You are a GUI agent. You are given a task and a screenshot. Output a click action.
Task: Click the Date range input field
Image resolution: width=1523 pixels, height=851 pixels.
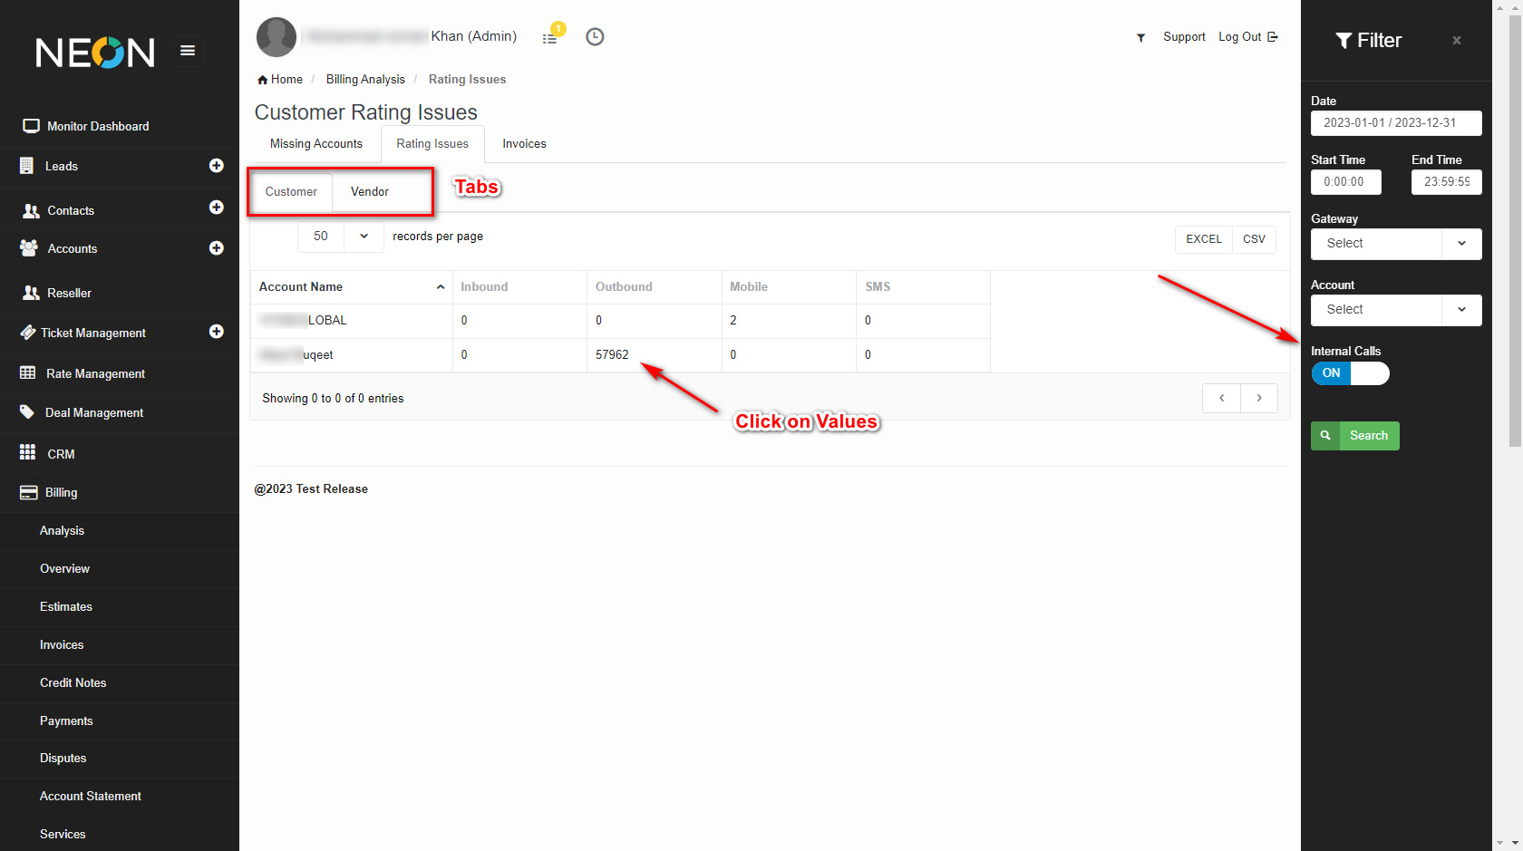coord(1396,123)
